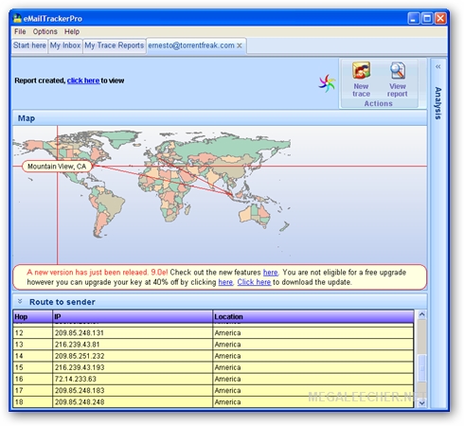This screenshot has width=464, height=426.
Task: Select hop number 18 cell
Action: 32,402
